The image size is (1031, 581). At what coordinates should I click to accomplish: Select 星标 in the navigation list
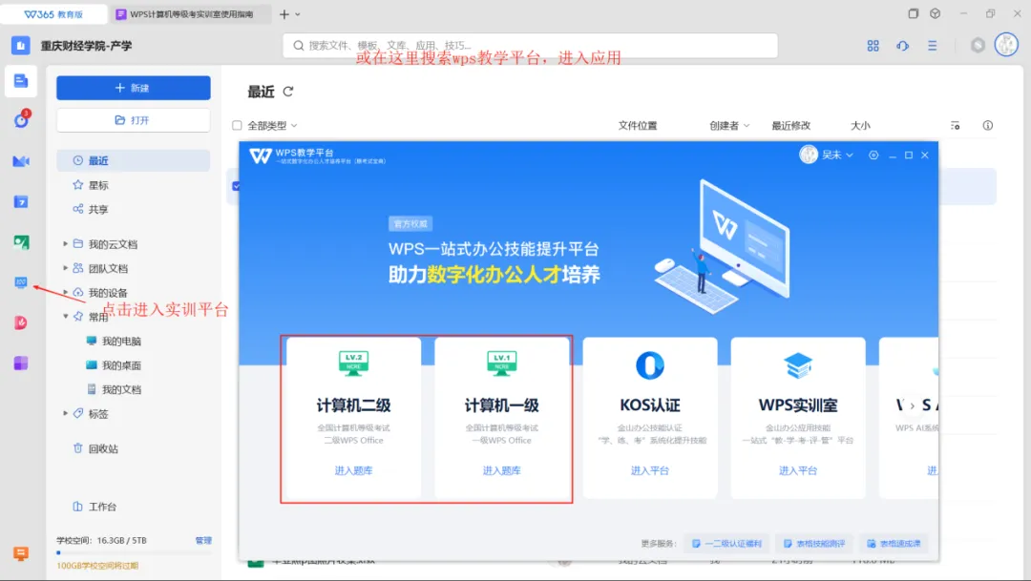point(133,185)
